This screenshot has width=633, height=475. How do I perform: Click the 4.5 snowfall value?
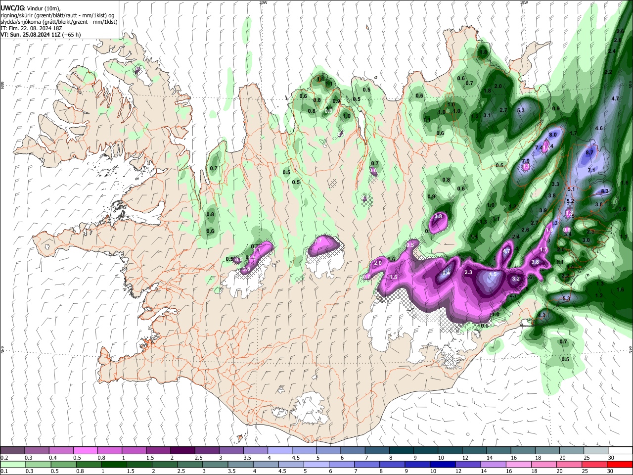pyautogui.click(x=493, y=275)
